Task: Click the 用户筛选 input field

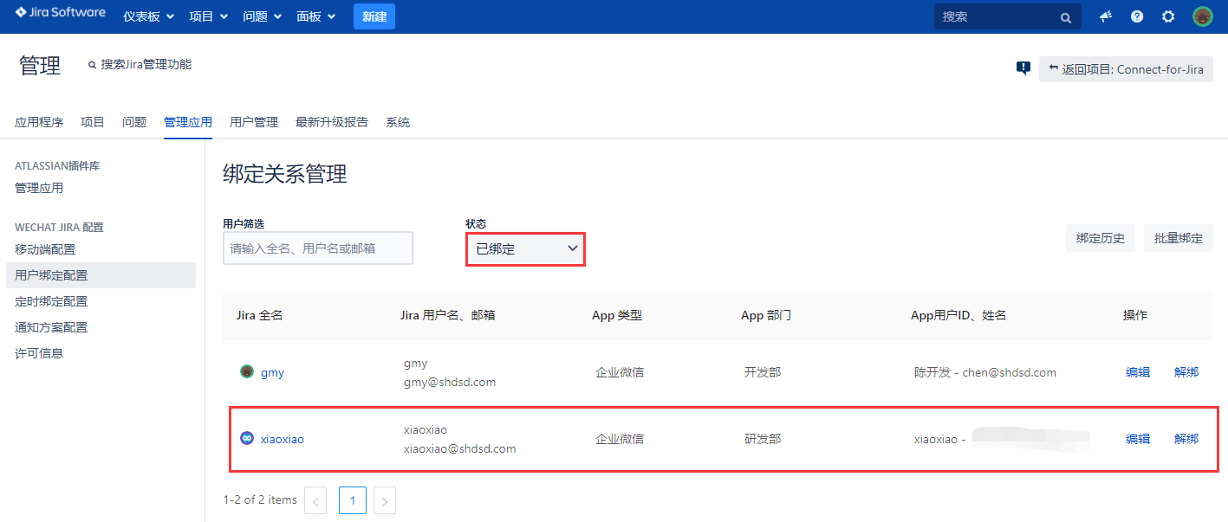Action: 317,248
